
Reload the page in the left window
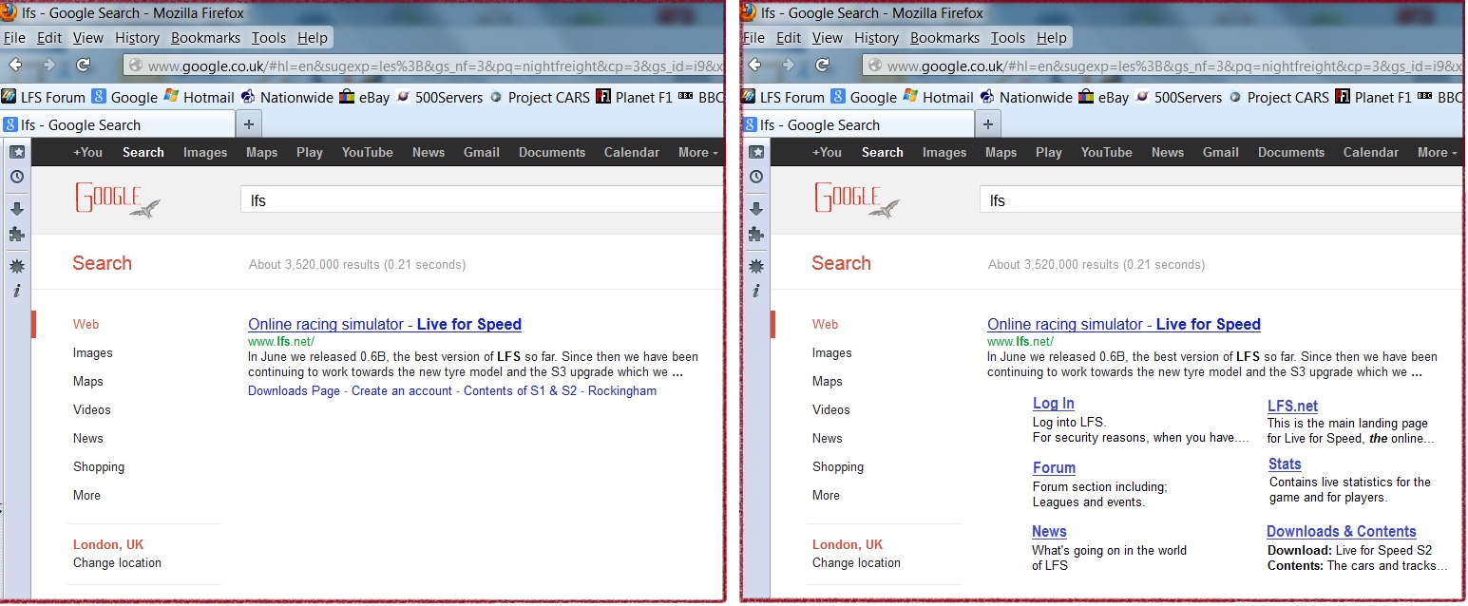(x=83, y=65)
